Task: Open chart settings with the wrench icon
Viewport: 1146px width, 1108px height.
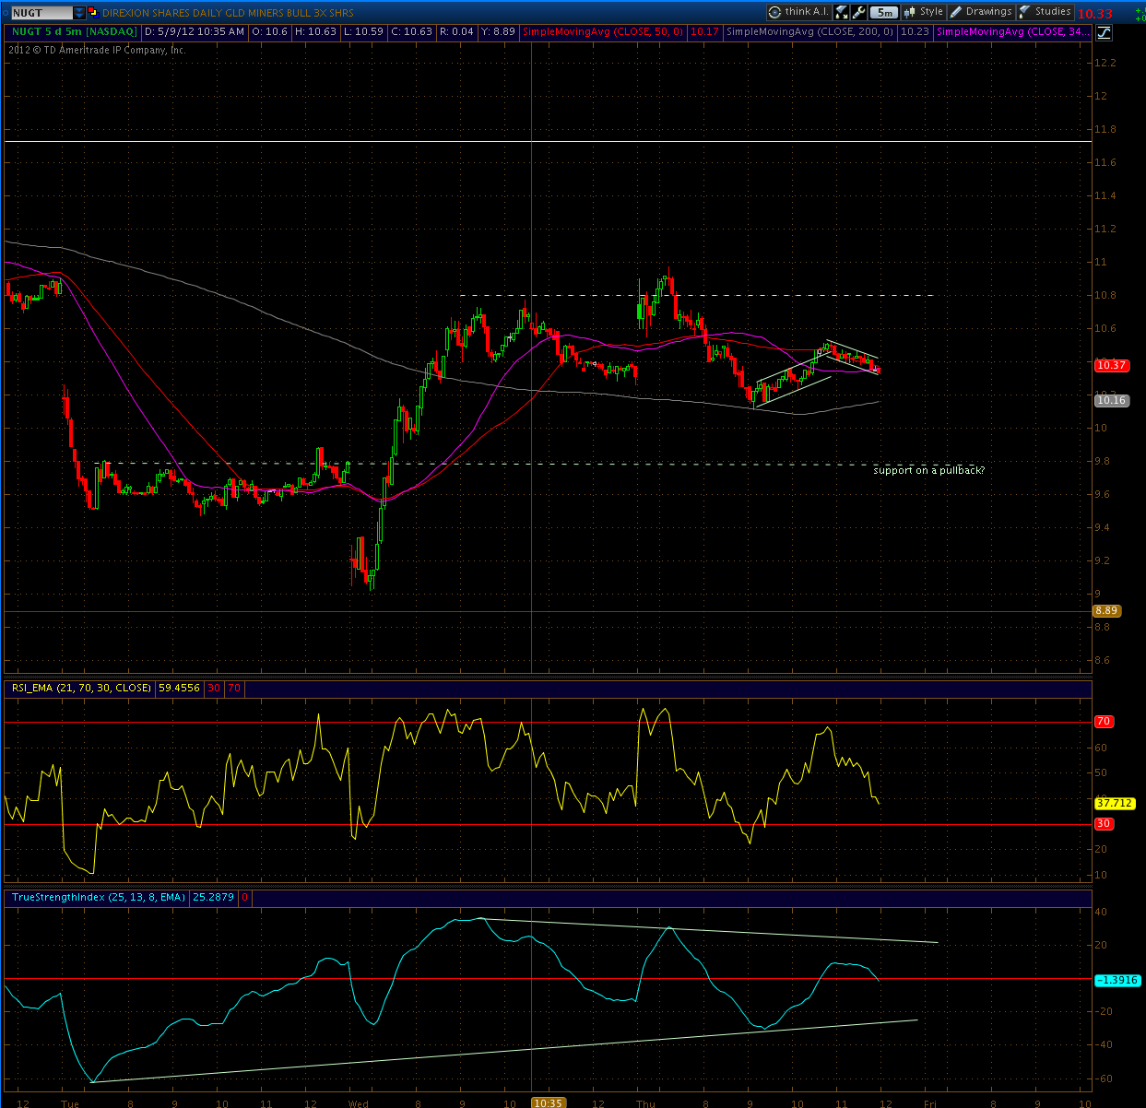Action: tap(859, 12)
